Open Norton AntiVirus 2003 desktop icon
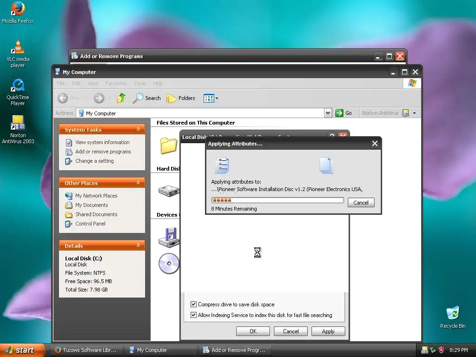This screenshot has height=357, width=476. pos(18,130)
